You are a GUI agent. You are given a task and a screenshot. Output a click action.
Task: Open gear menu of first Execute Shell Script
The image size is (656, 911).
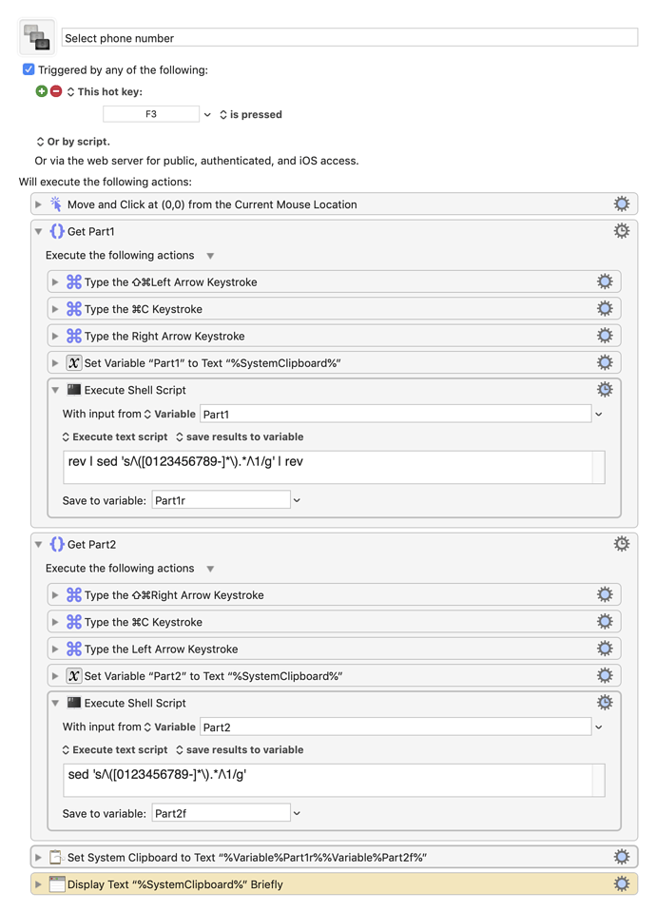(605, 389)
